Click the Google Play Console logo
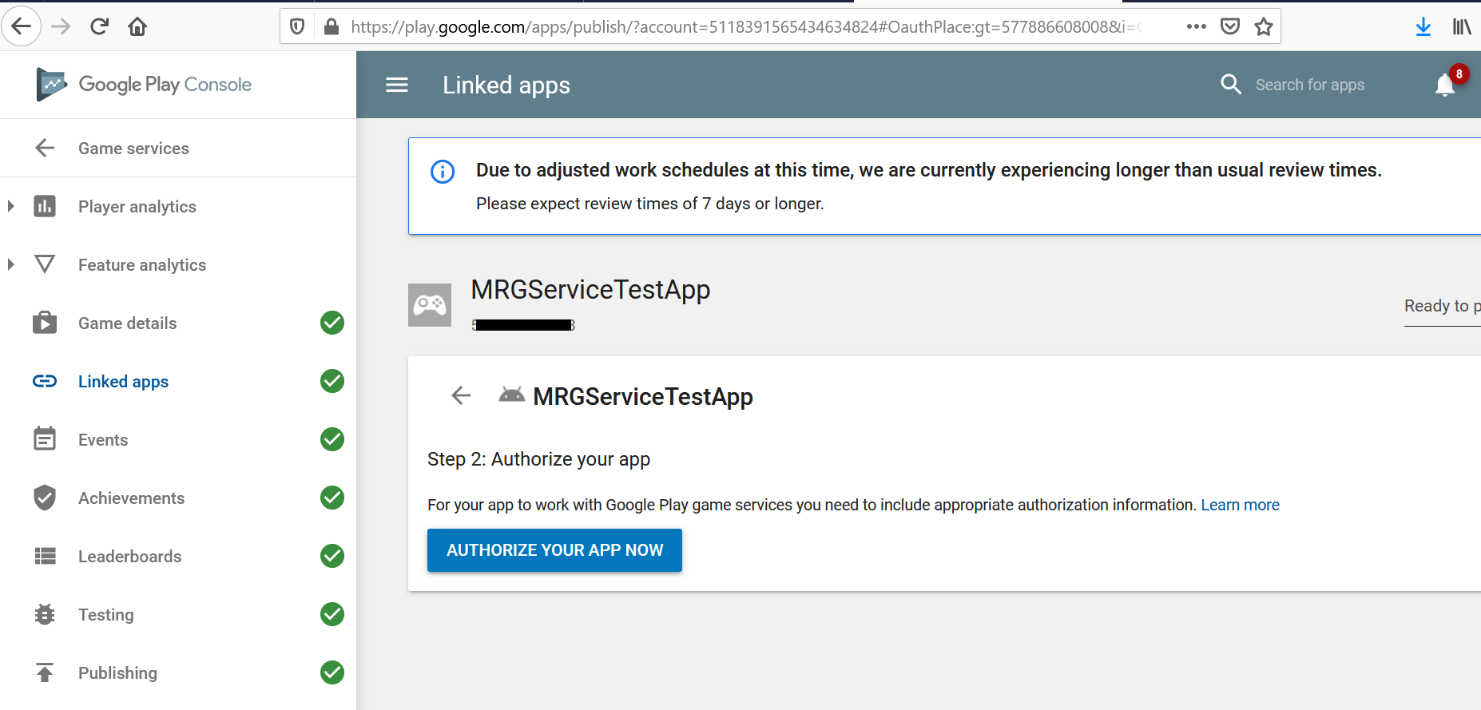 [x=145, y=85]
